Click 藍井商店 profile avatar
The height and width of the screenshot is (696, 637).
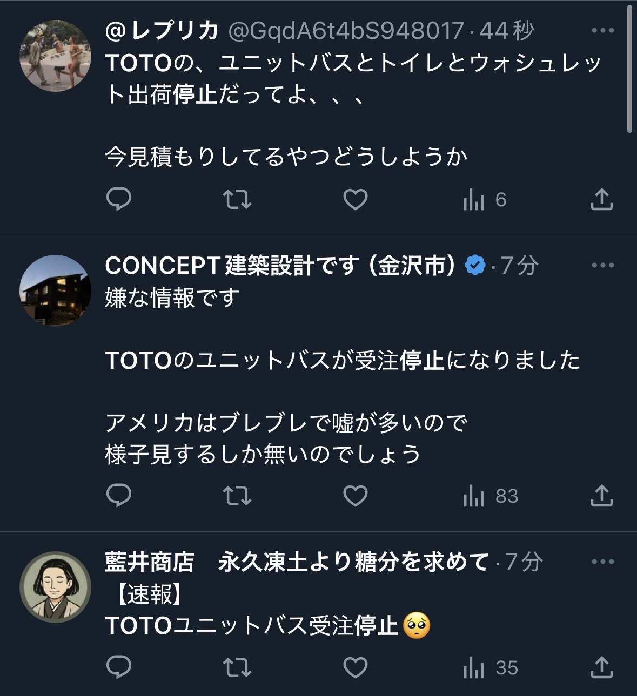(x=55, y=587)
